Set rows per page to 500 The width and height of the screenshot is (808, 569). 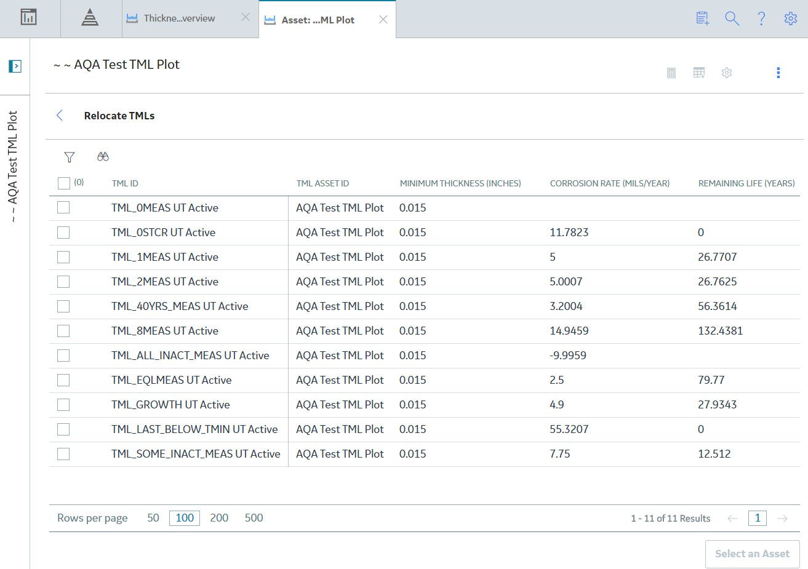click(254, 518)
